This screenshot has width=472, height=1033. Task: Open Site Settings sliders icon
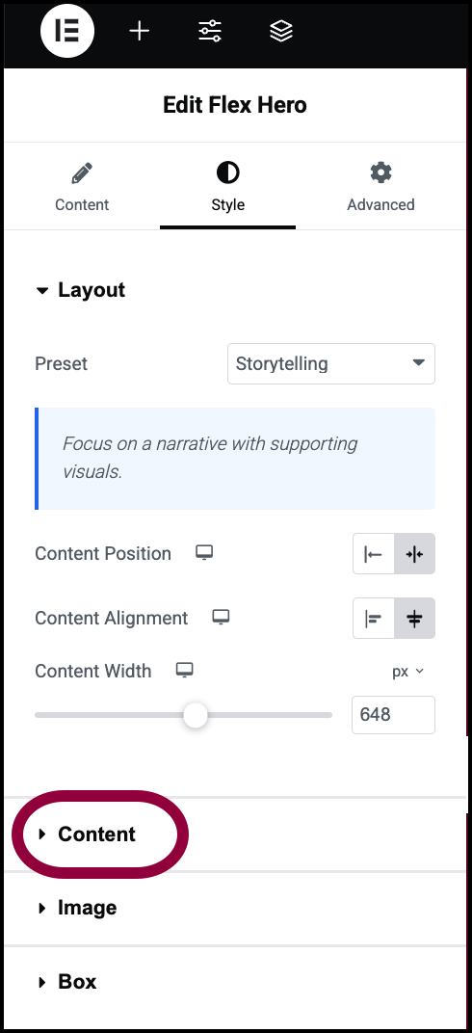210,31
